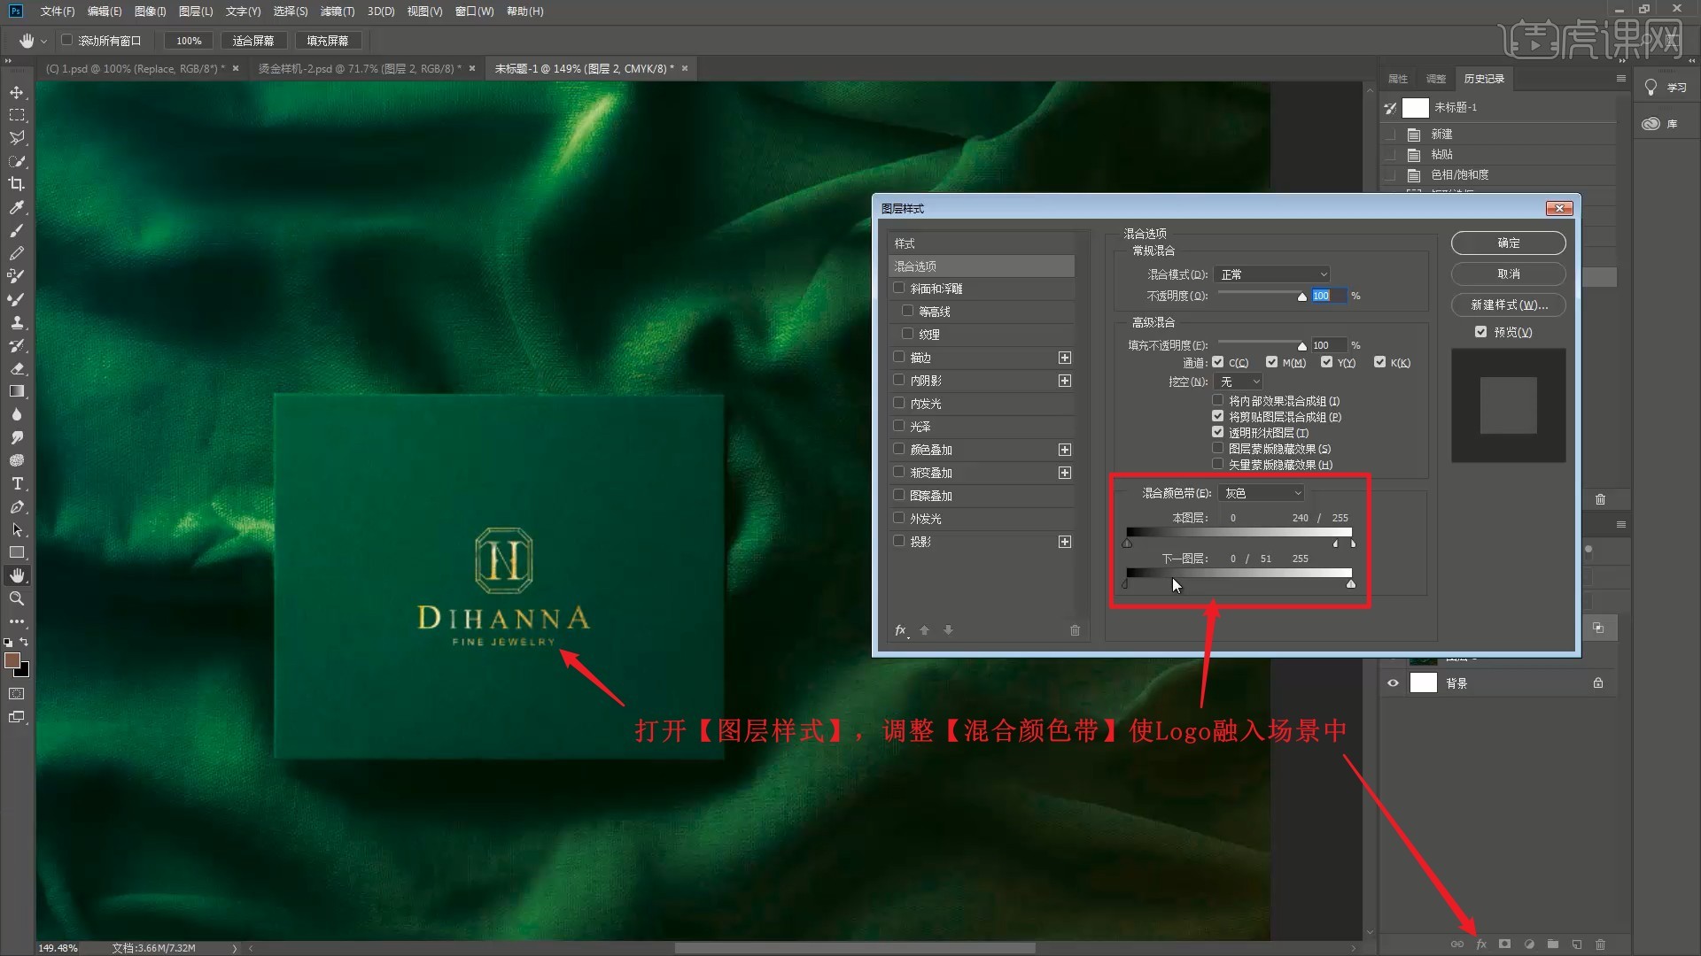
Task: Click the foreground color swatch
Action: point(12,660)
